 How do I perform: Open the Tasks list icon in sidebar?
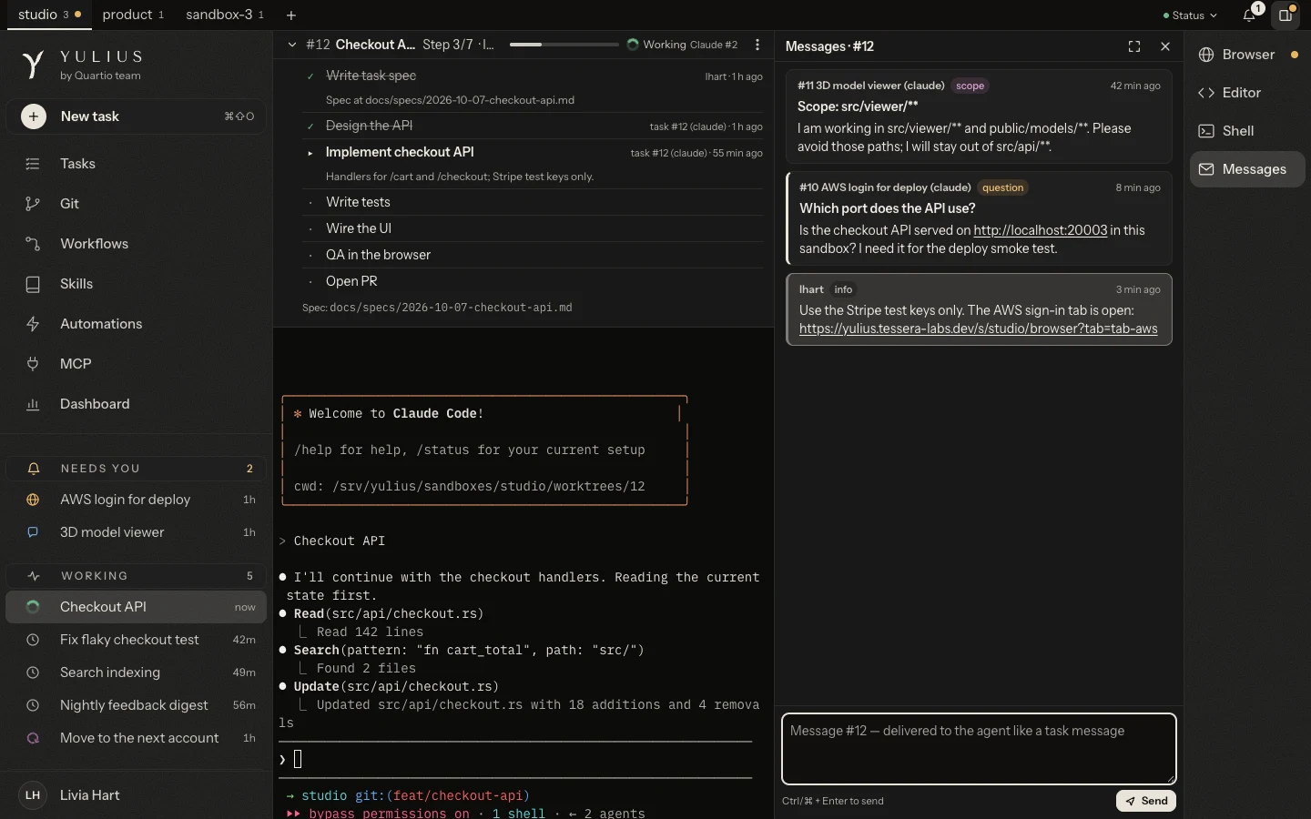[33, 164]
